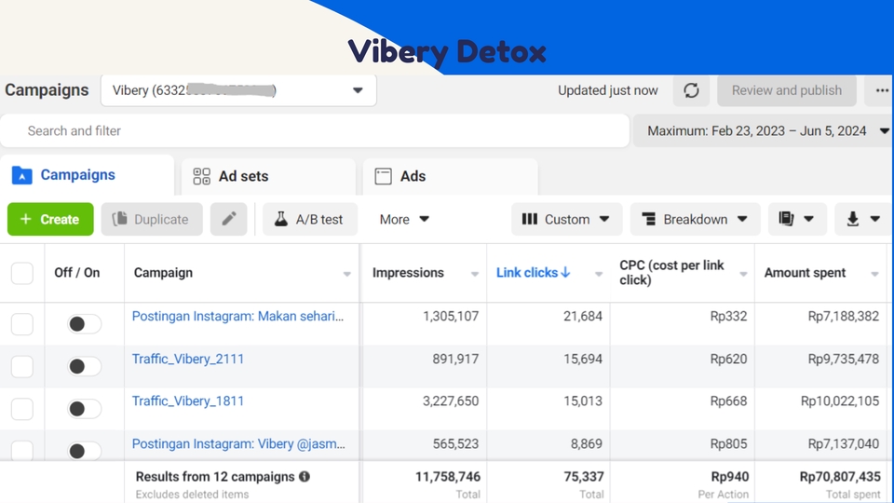Switch to the Ad sets tab
The height and width of the screenshot is (503, 894).
point(268,177)
